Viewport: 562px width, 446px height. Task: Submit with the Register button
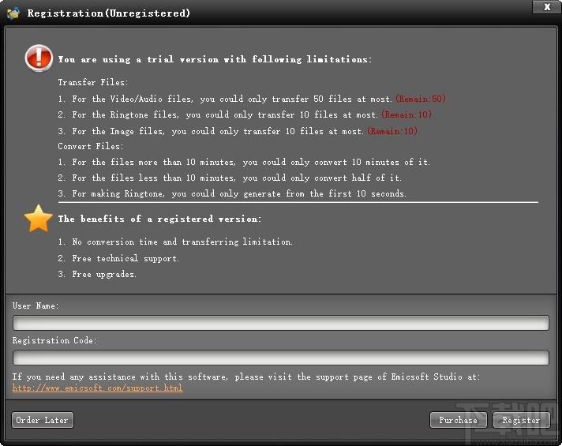[521, 420]
